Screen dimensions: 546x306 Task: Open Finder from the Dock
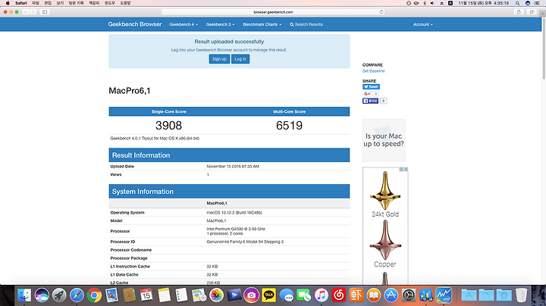click(24, 295)
